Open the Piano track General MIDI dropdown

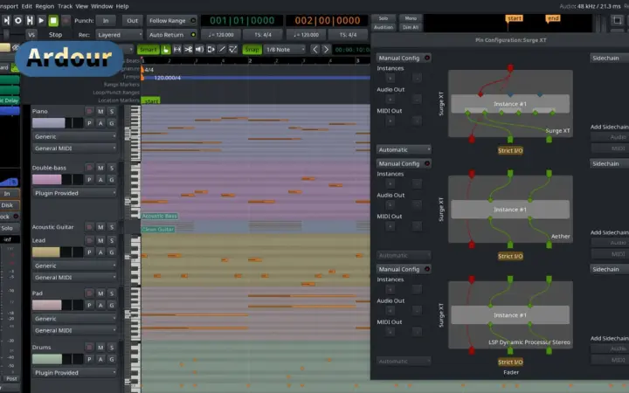[74, 148]
